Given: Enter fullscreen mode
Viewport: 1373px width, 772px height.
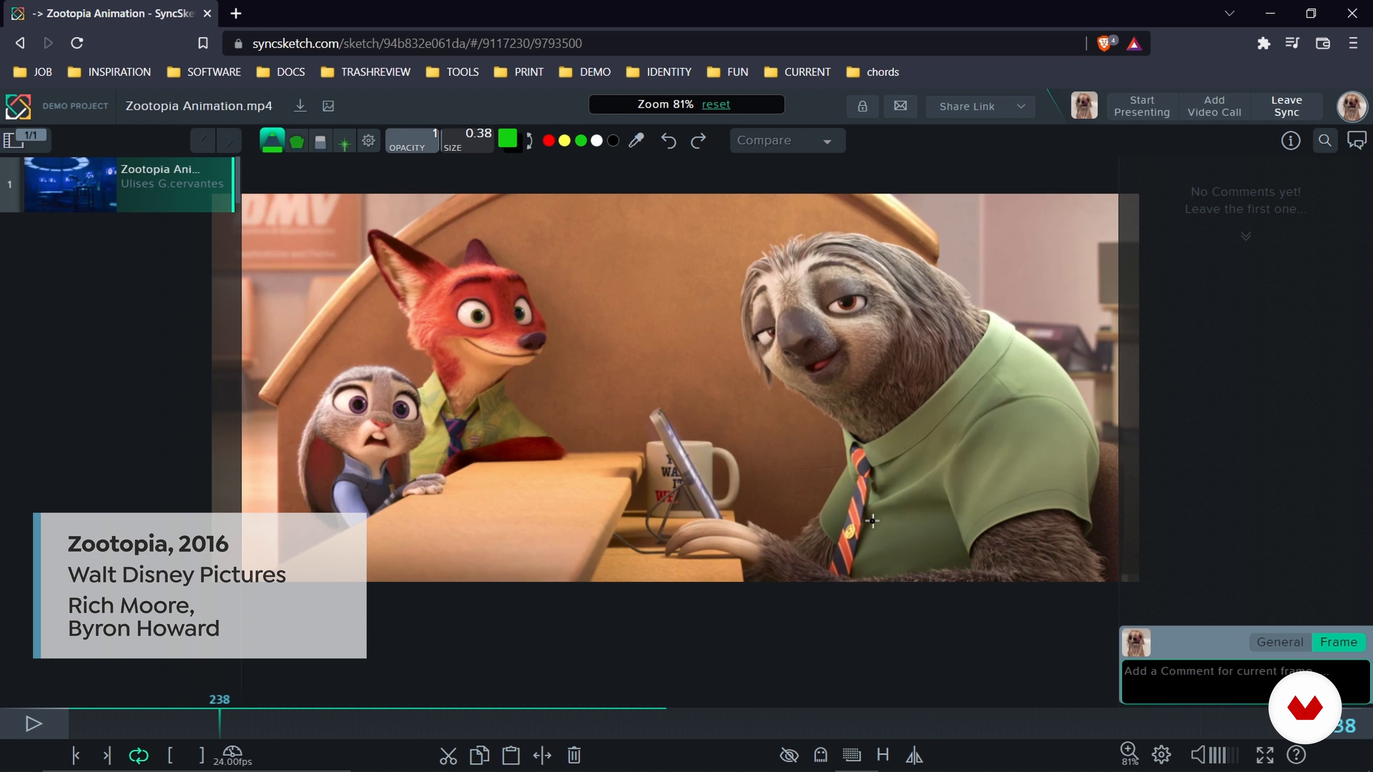Looking at the screenshot, I should coord(1265,755).
